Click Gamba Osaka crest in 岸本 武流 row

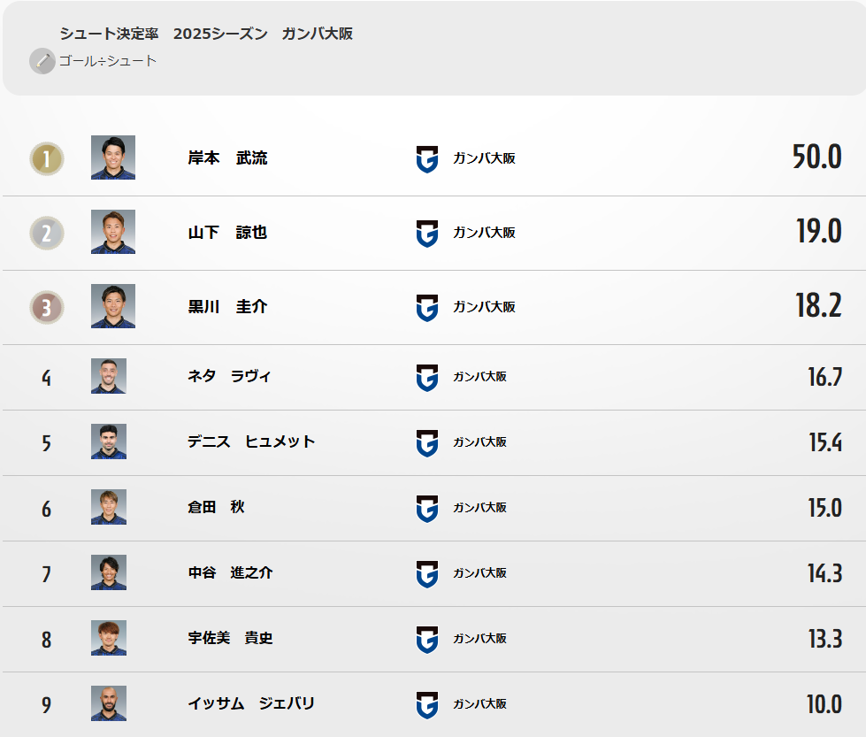point(427,159)
